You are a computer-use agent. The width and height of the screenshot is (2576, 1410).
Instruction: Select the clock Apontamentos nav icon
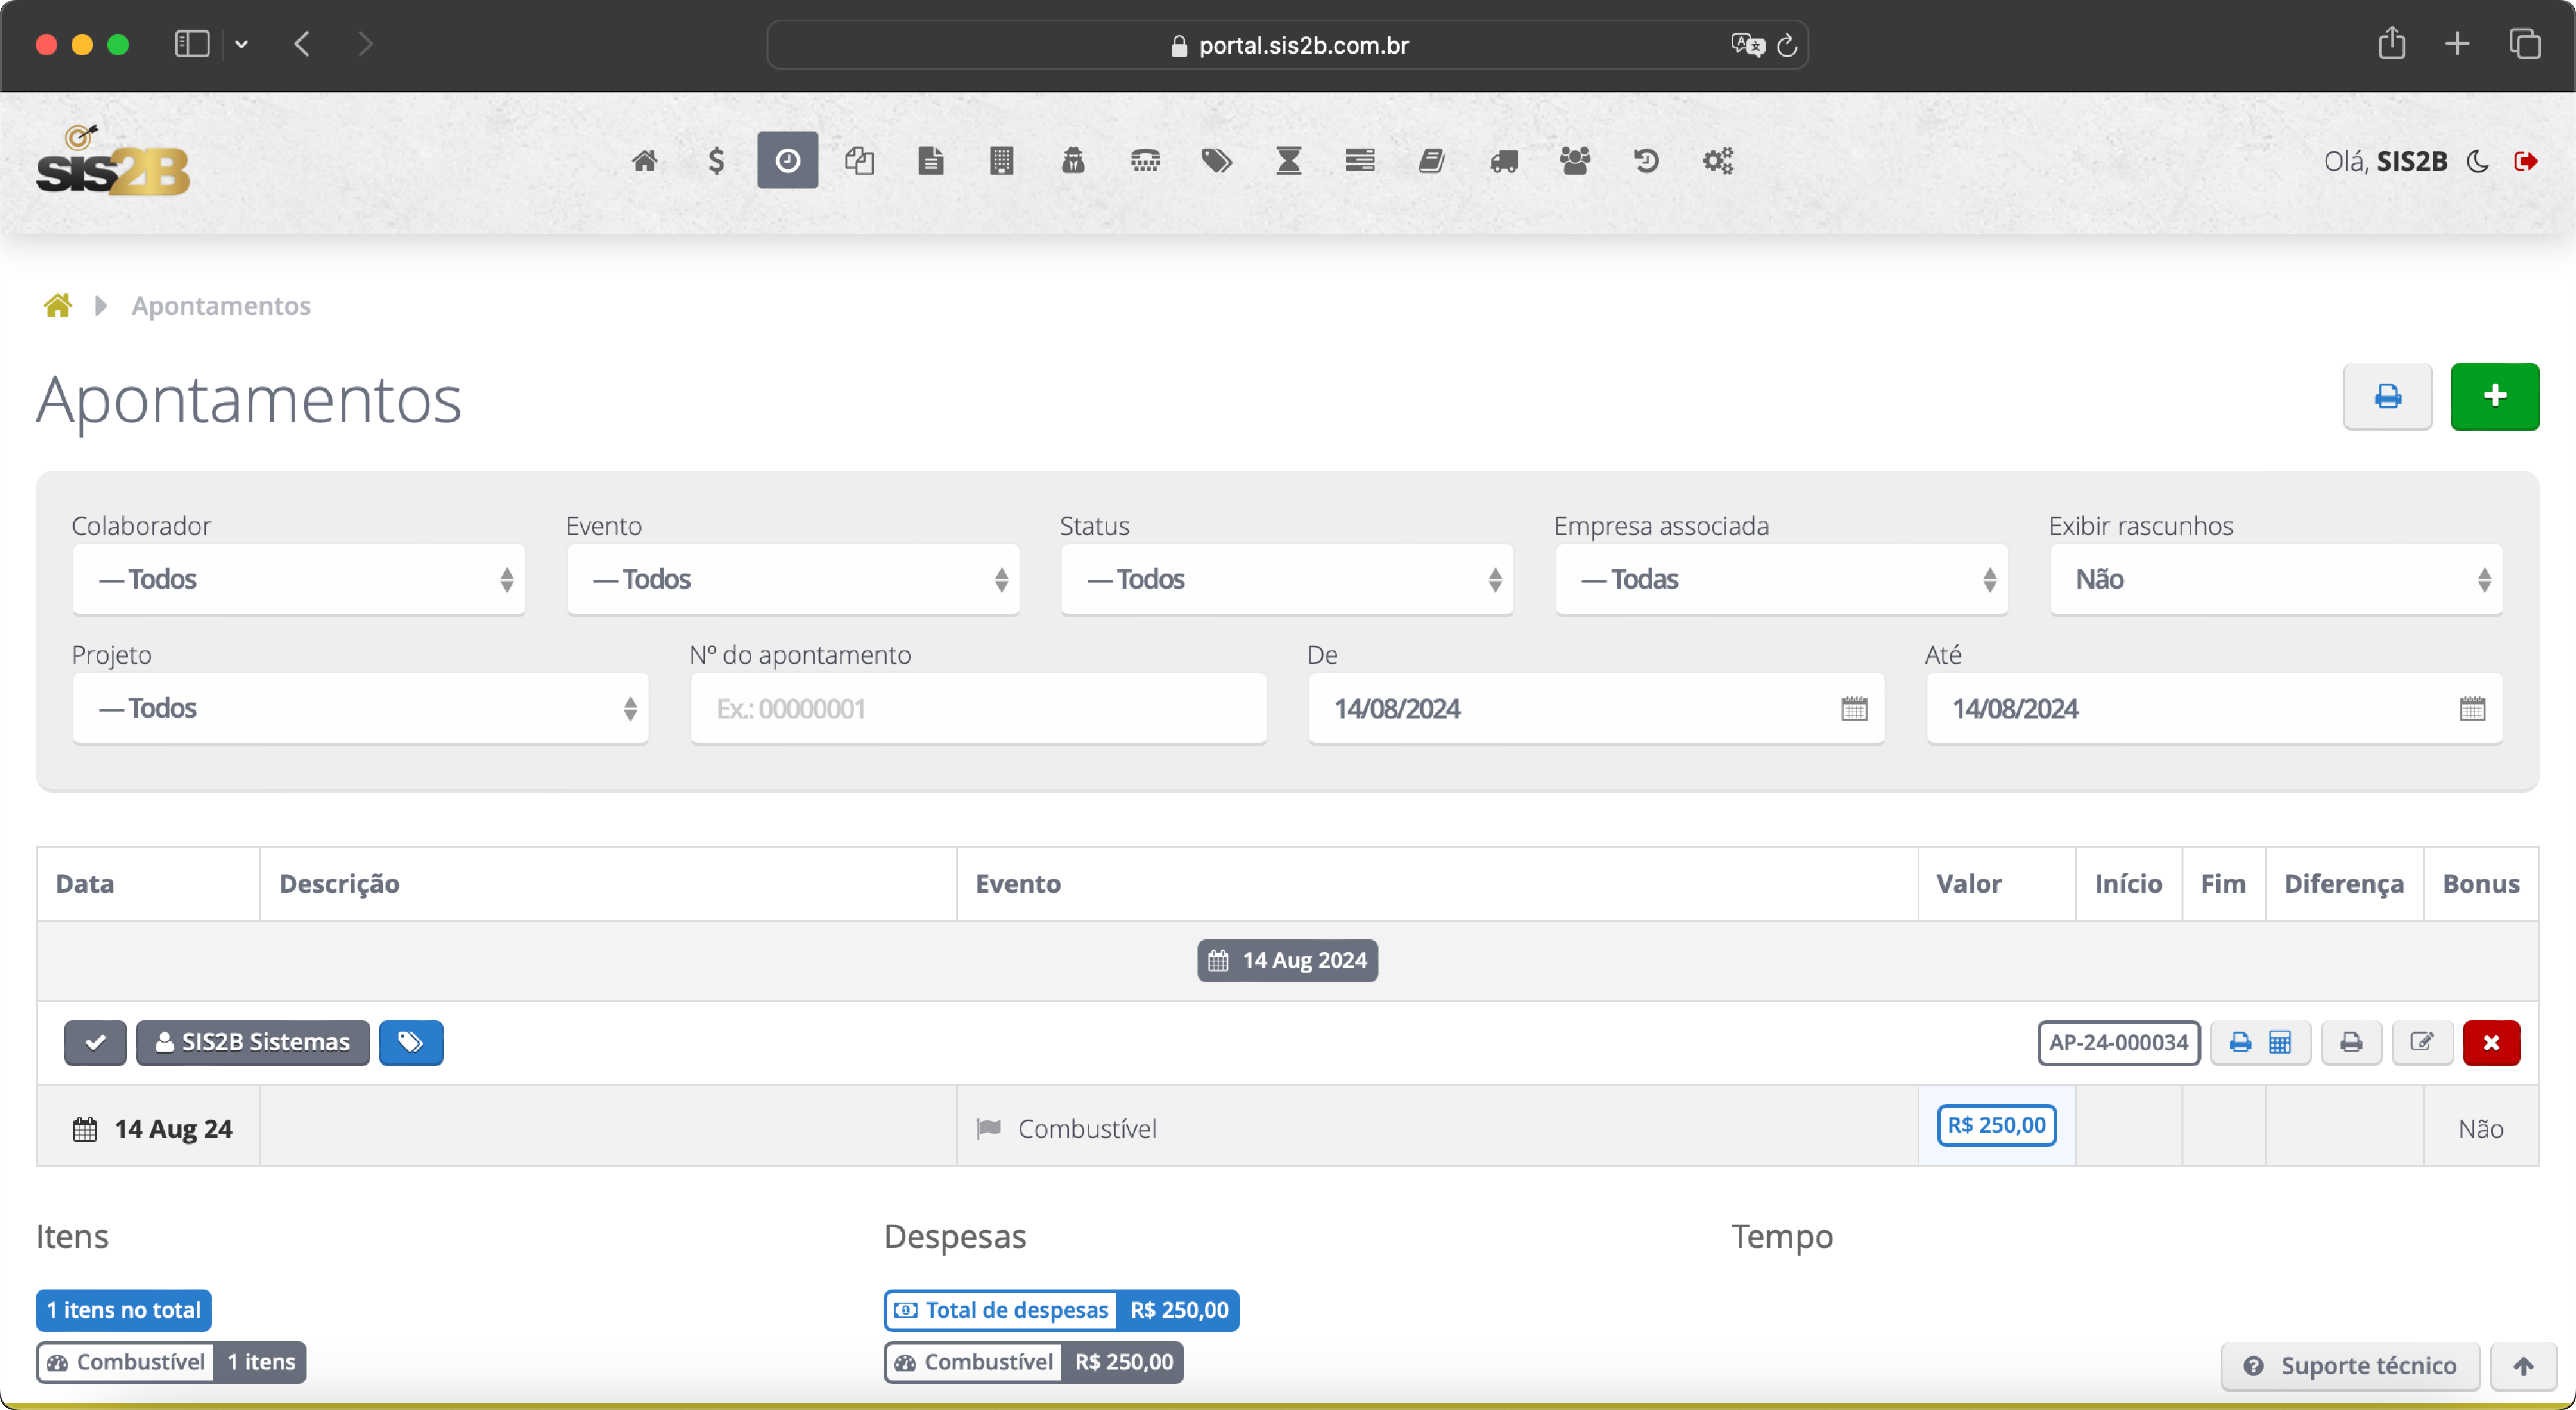(787, 160)
